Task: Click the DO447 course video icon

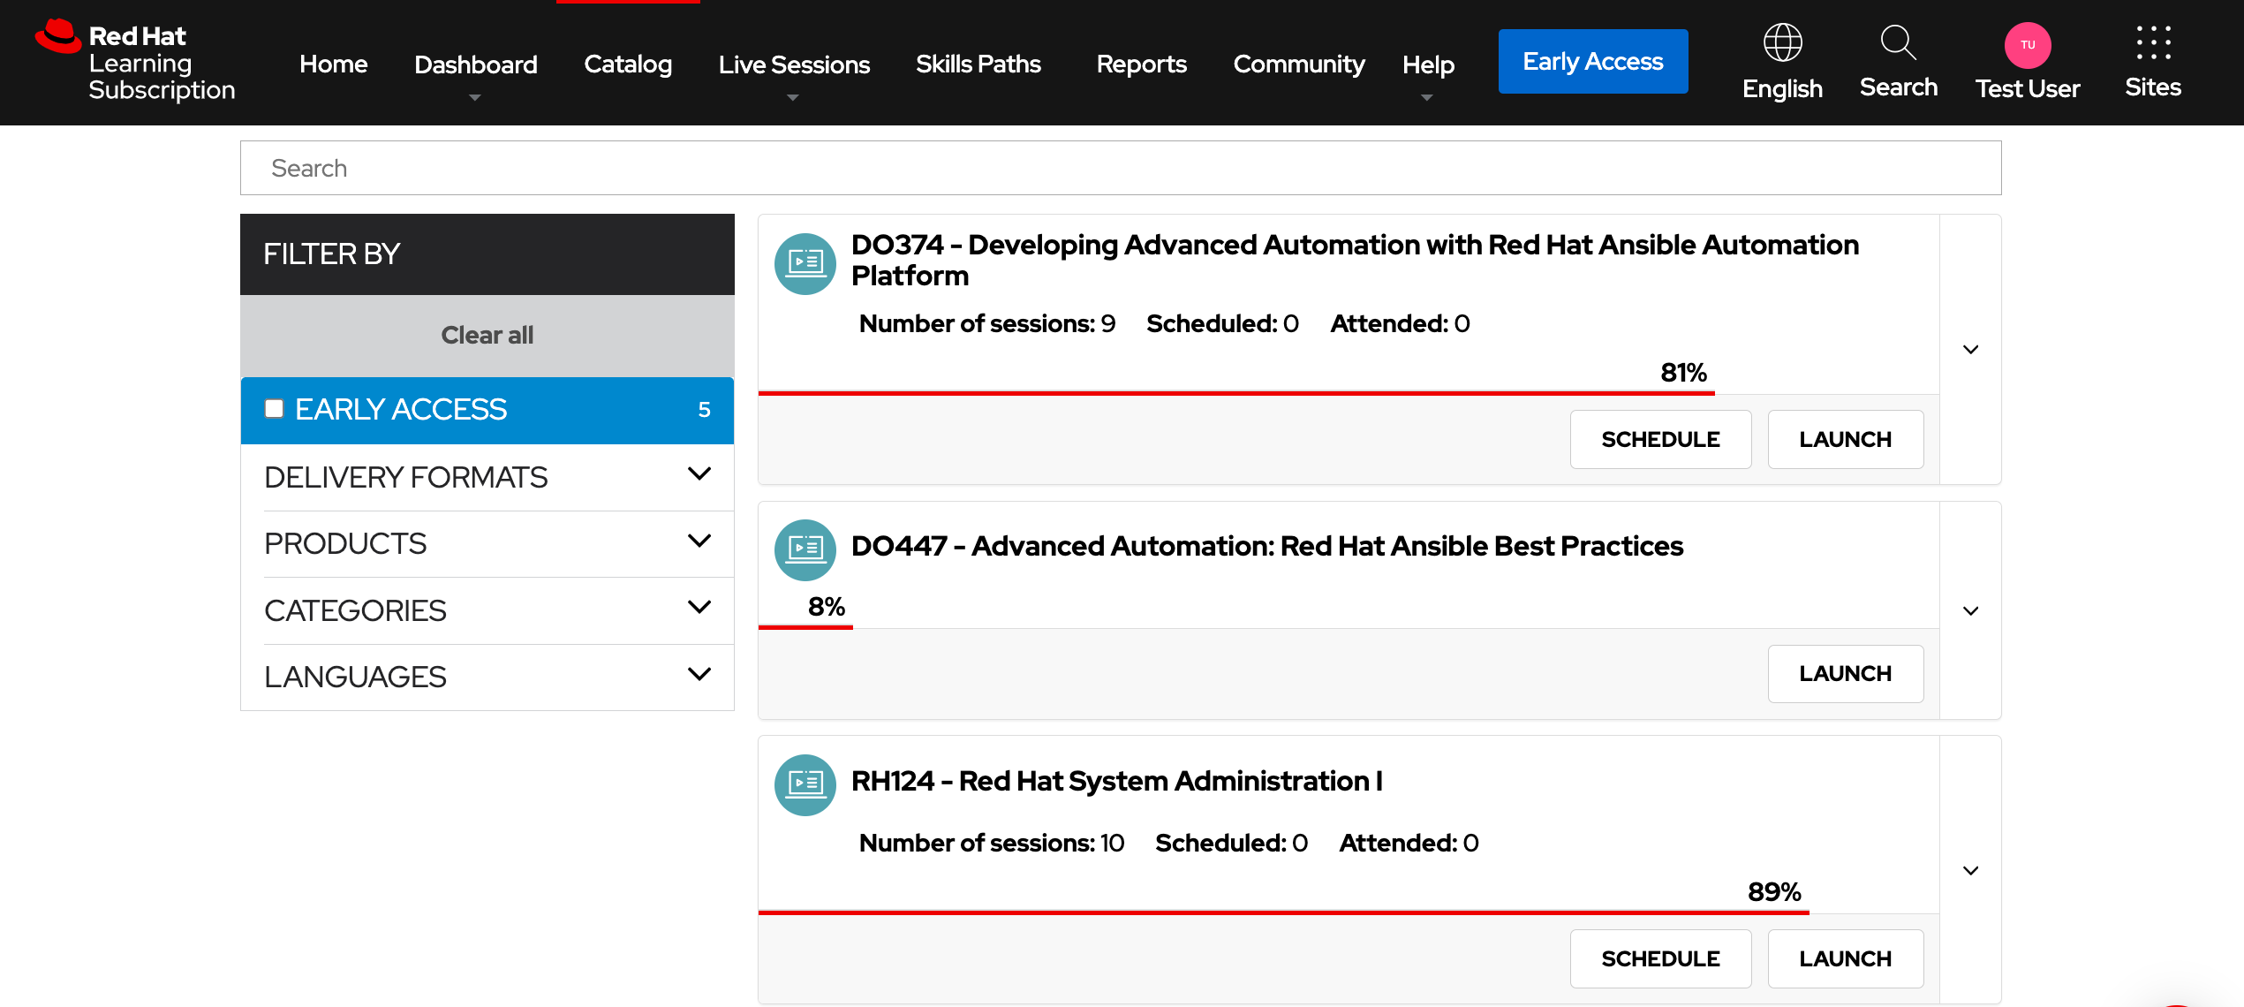Action: 805,549
